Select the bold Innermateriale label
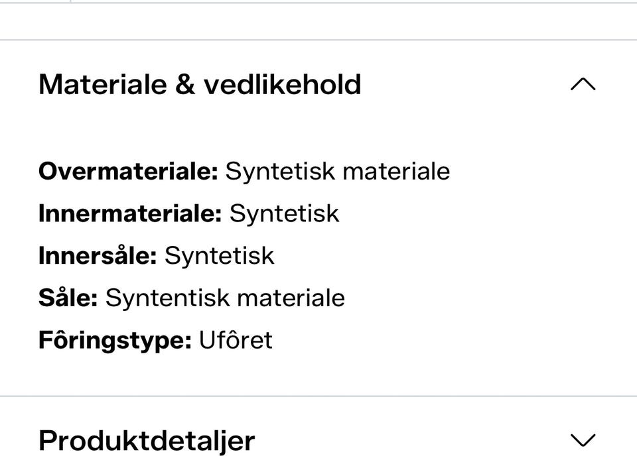The height and width of the screenshot is (464, 637). (x=131, y=213)
